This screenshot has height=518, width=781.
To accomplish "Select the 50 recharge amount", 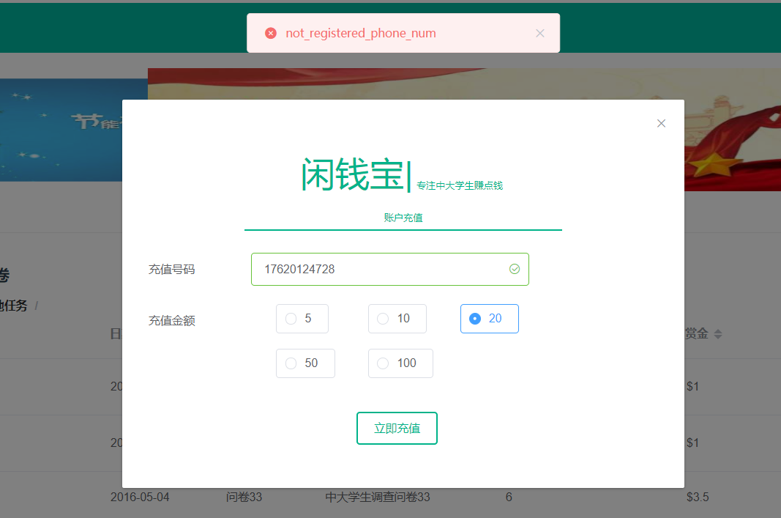I will coord(291,363).
